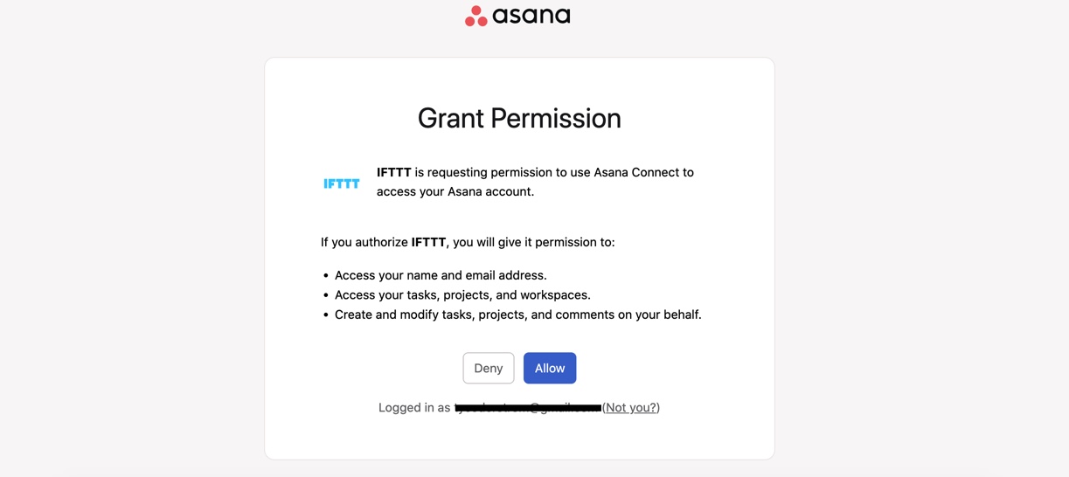
Task: Click "Access your tasks, projects, and workspaces" item
Action: (x=462, y=294)
